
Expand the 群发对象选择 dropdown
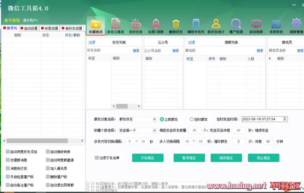(x=154, y=119)
